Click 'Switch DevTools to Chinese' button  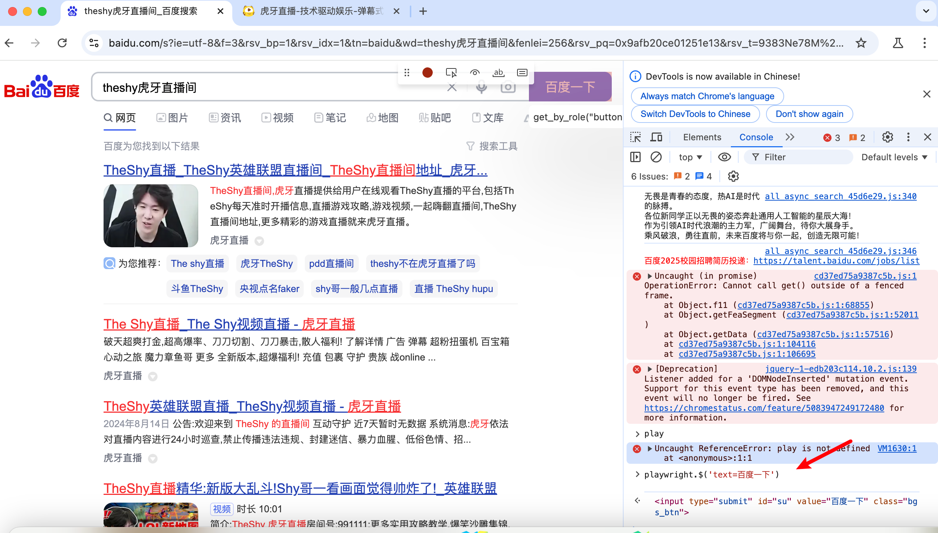pos(695,114)
